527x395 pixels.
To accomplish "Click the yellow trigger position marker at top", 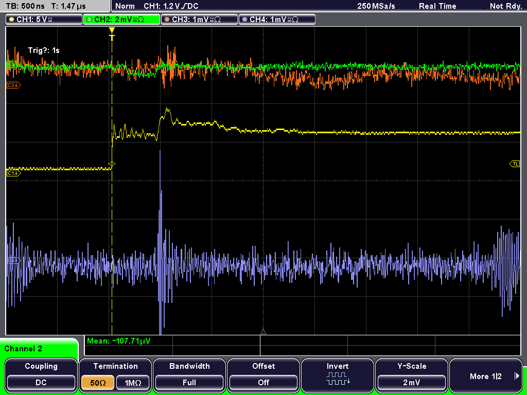I will [112, 33].
